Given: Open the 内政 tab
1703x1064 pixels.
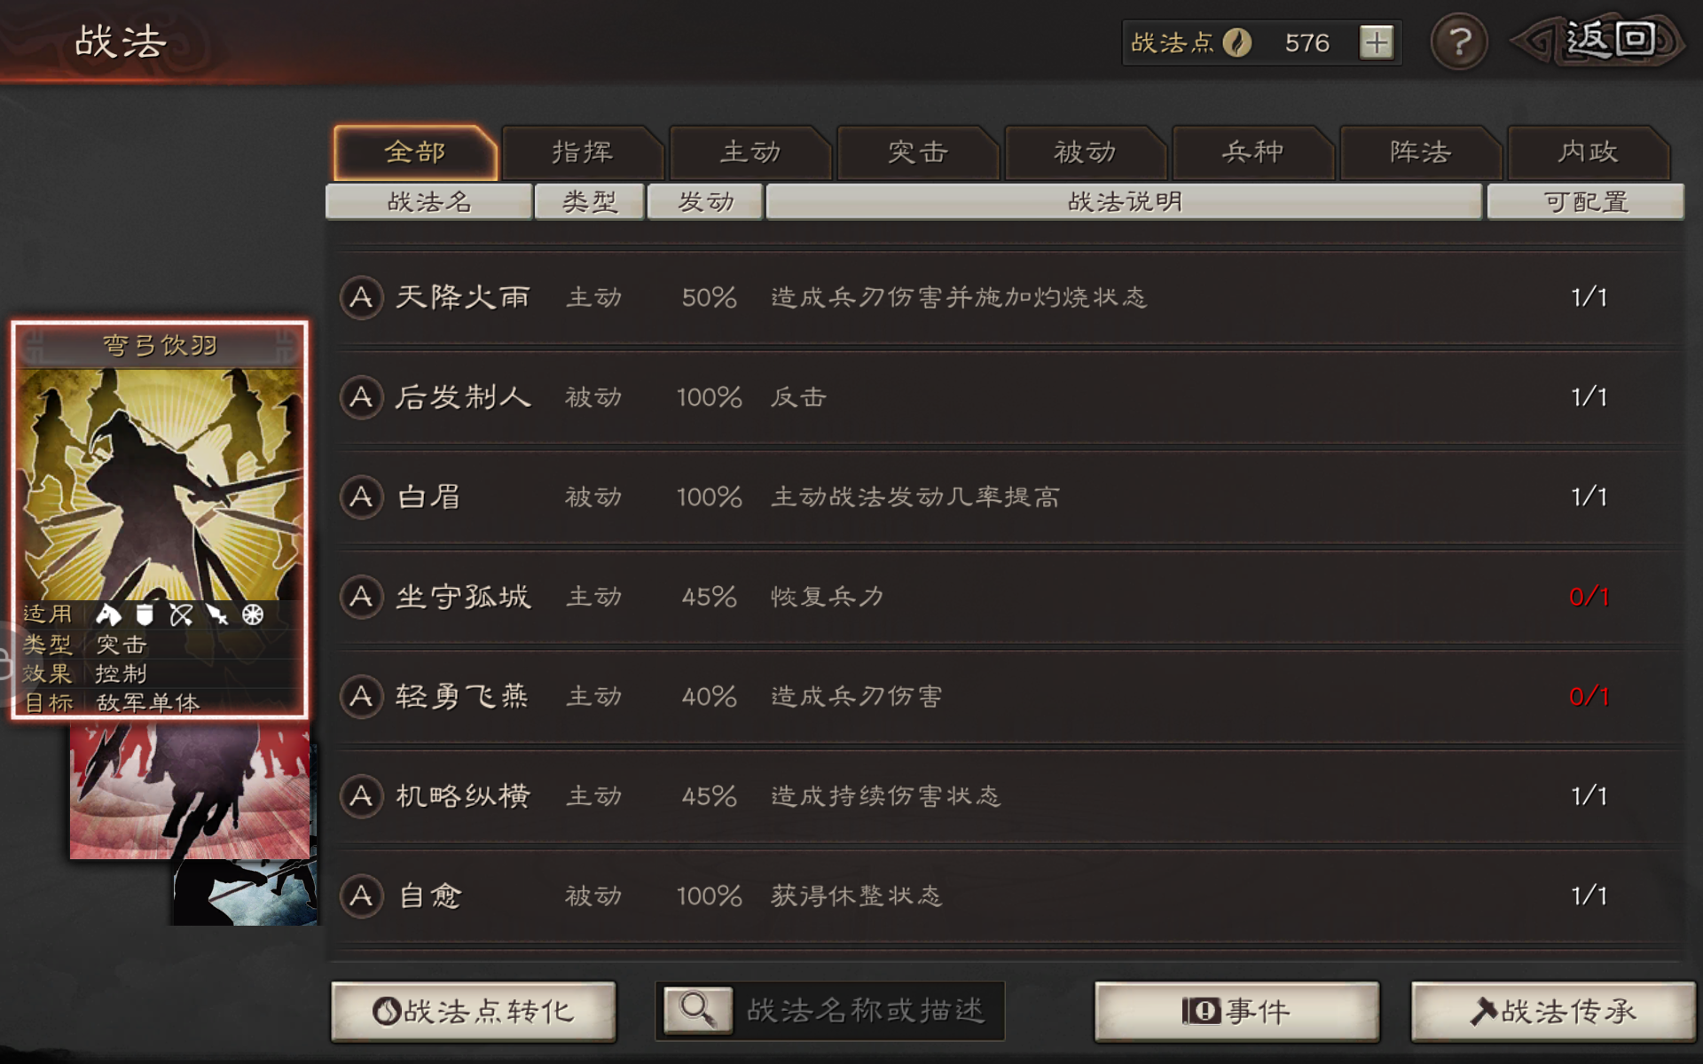Looking at the screenshot, I should 1589,153.
